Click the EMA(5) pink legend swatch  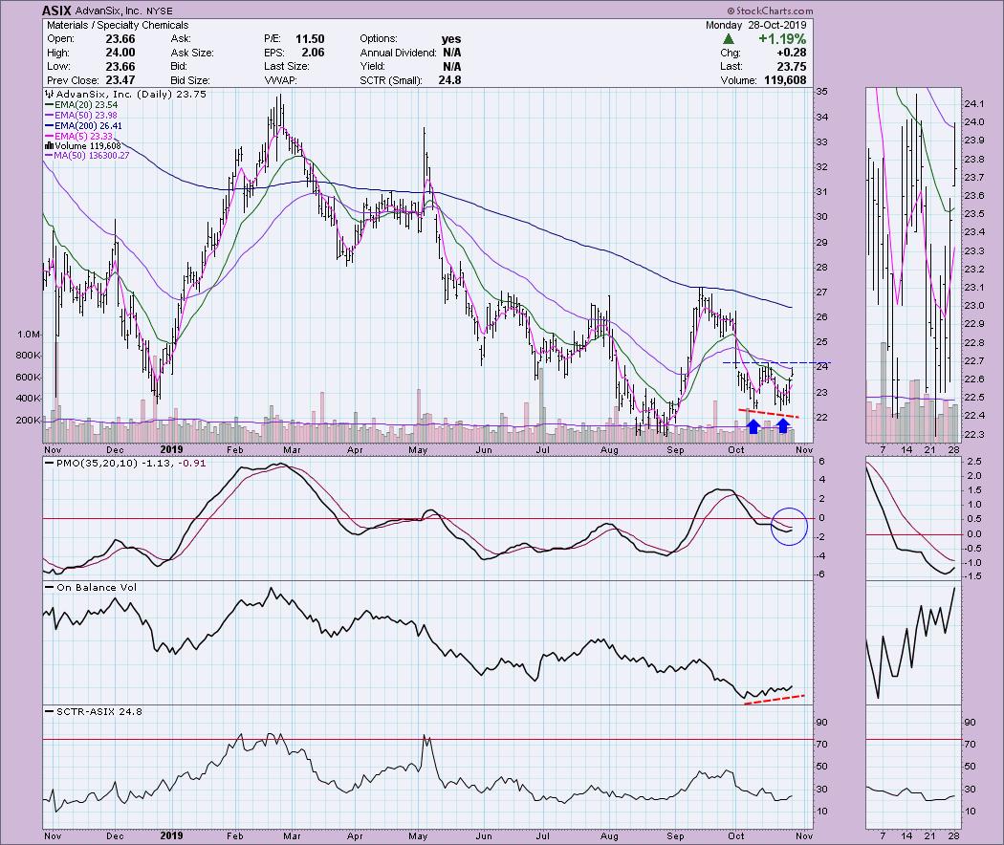50,137
